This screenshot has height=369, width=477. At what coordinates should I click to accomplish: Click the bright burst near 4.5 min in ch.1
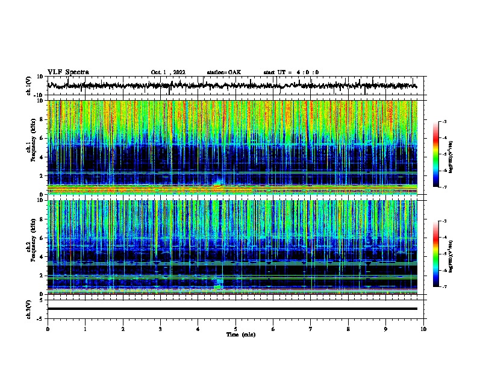[219, 184]
